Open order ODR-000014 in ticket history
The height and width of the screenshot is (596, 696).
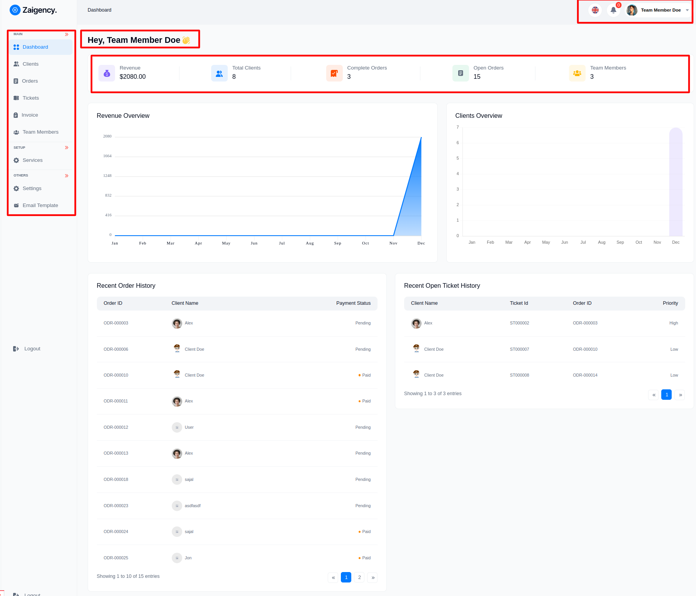(x=585, y=375)
